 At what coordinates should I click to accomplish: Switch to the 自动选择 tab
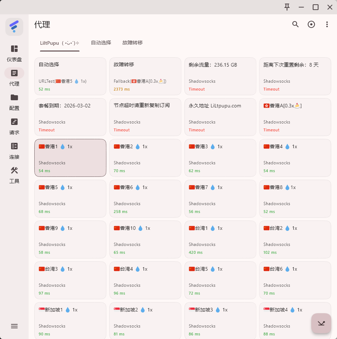(x=101, y=43)
